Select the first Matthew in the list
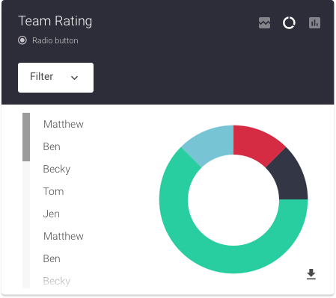This screenshot has height=298, width=336. click(x=64, y=124)
